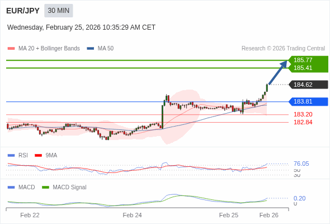This screenshot has width=330, height=224.
Task: Click the MACD value 0.20
Action: tap(299, 198)
